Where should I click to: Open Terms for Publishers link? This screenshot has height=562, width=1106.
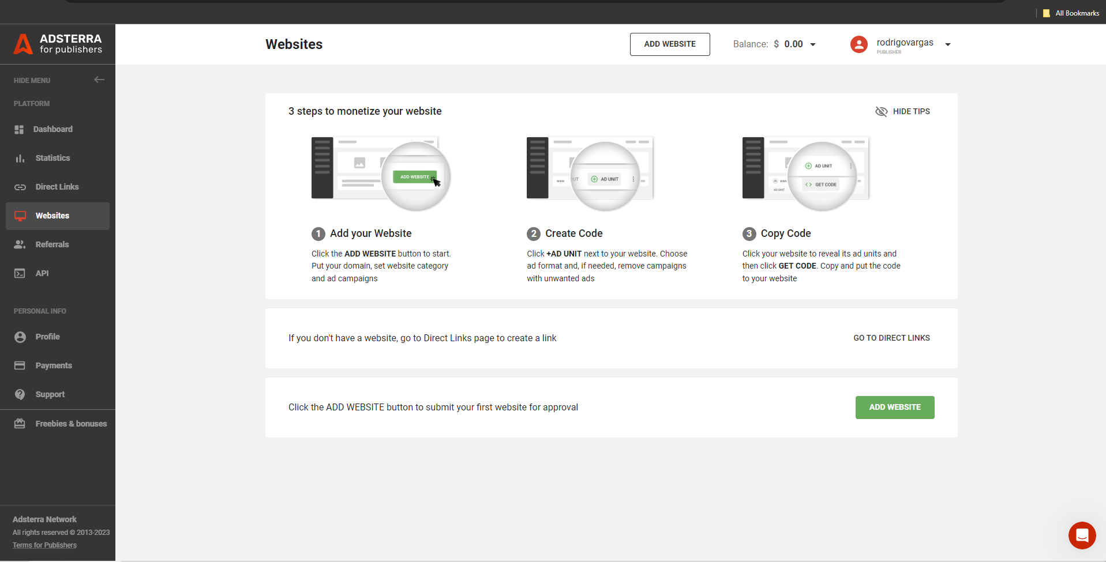[x=44, y=545]
